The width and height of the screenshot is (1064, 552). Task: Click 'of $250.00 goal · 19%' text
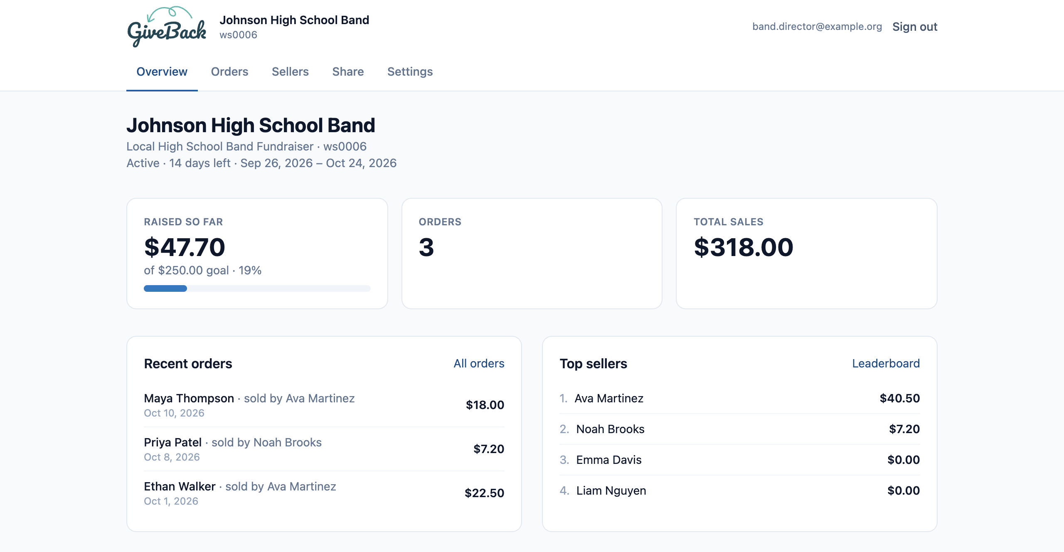click(x=202, y=270)
